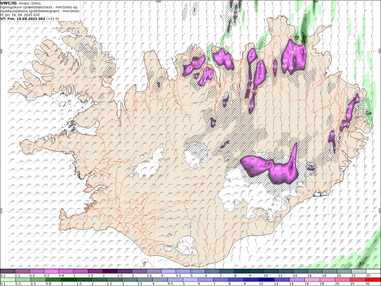The image size is (381, 286).
Task: Click the light periwinkle swatch at 4 in snow scale
Action: click(x=168, y=271)
